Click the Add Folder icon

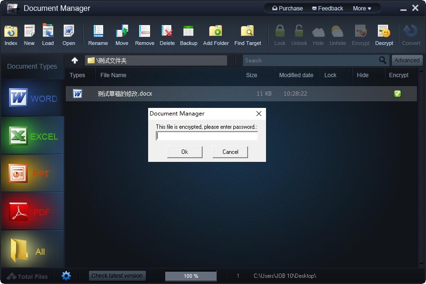[216, 31]
